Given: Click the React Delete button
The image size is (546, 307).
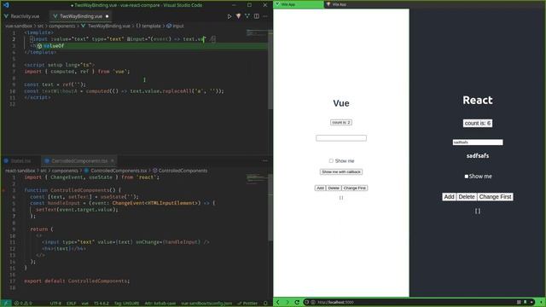Looking at the screenshot, I should [467, 197].
